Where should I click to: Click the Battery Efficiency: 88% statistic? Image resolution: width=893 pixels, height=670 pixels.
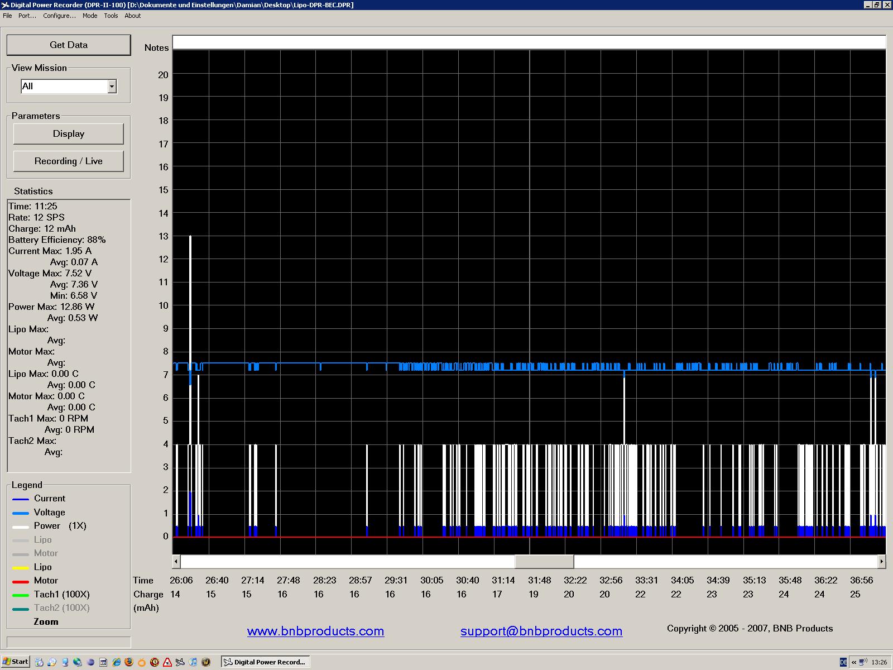click(x=57, y=240)
